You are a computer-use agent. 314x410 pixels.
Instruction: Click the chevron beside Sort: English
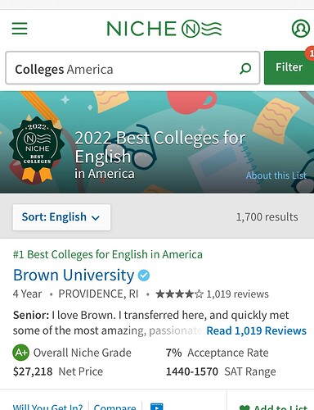point(96,218)
